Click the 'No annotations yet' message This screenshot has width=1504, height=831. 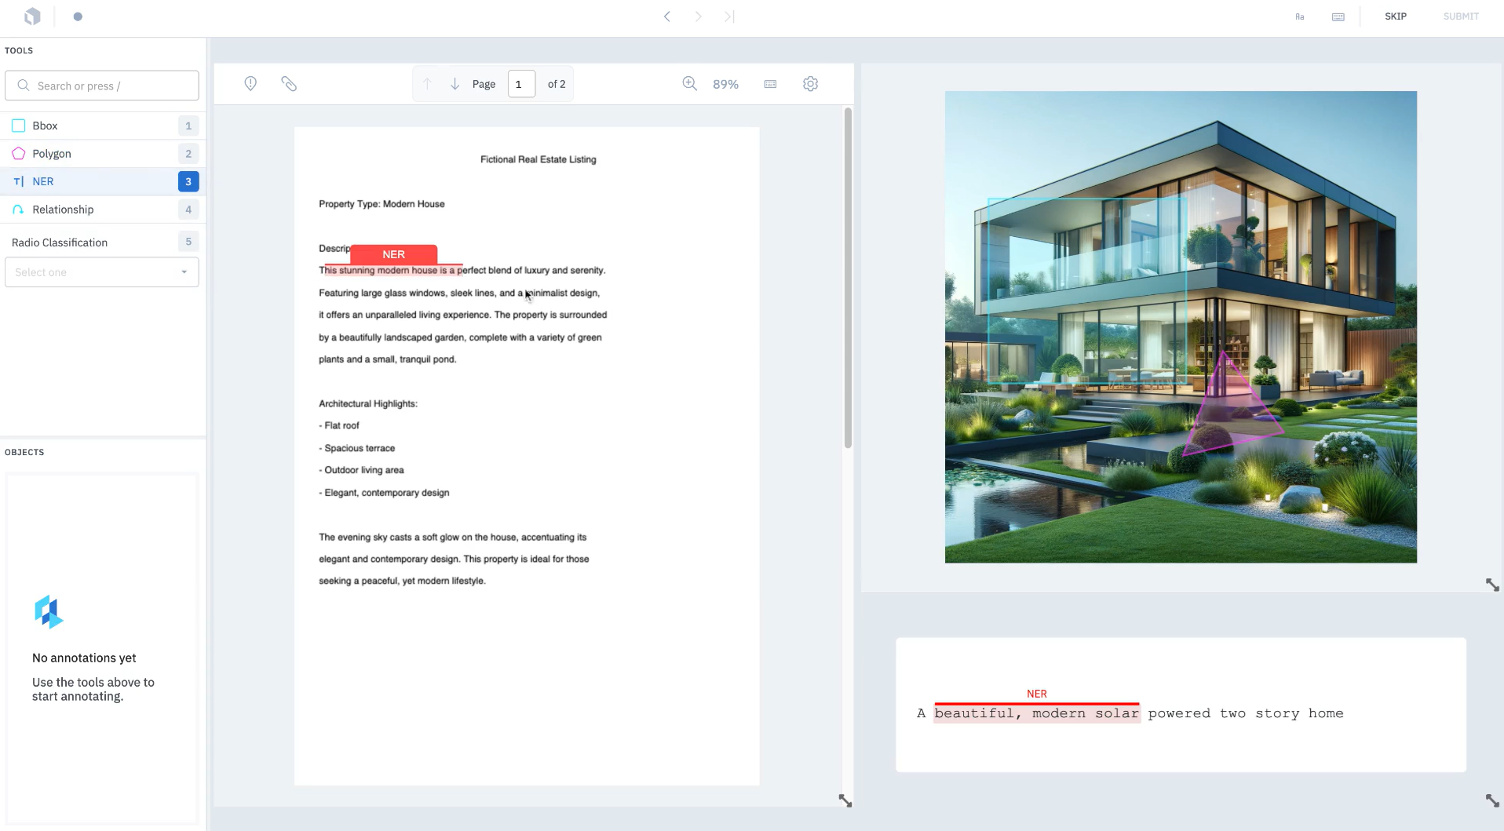pos(84,658)
